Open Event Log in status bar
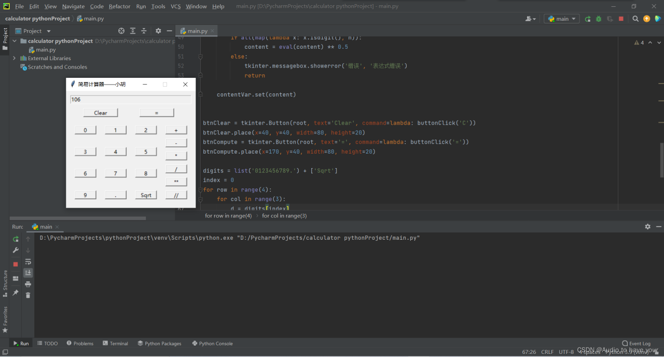The image size is (664, 357). pyautogui.click(x=636, y=344)
